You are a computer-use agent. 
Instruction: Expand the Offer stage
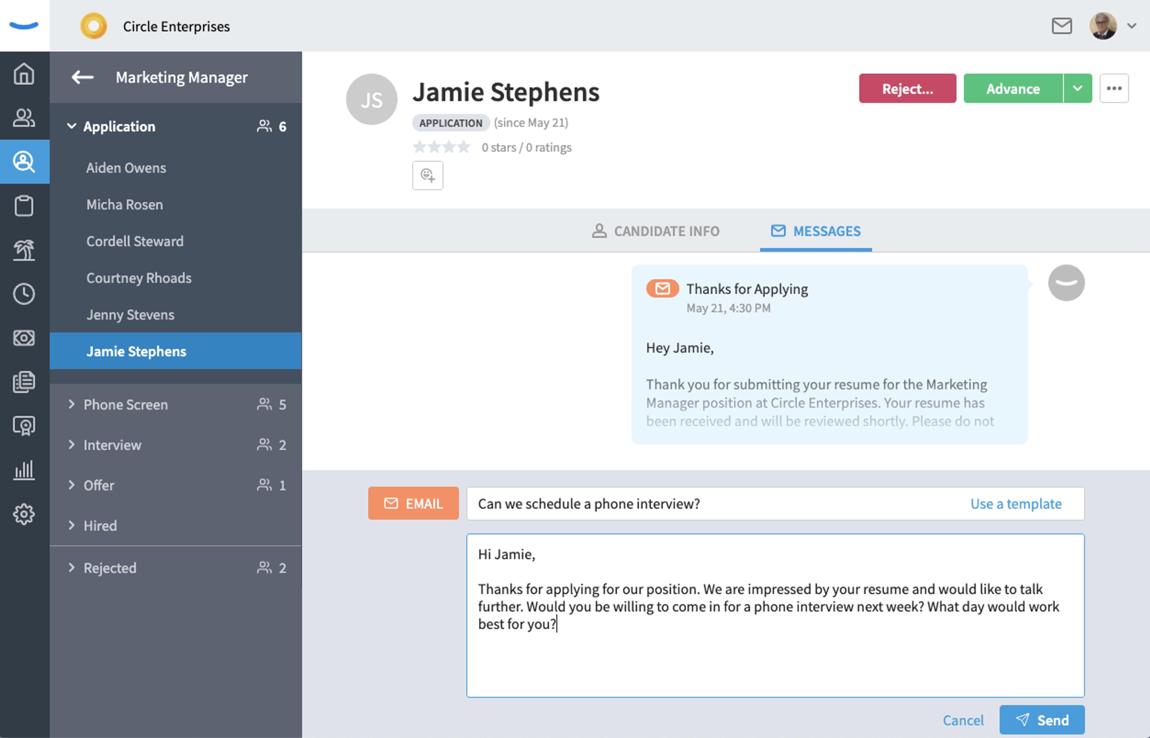click(x=72, y=485)
